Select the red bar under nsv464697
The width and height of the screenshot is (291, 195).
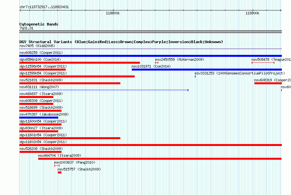36,97
